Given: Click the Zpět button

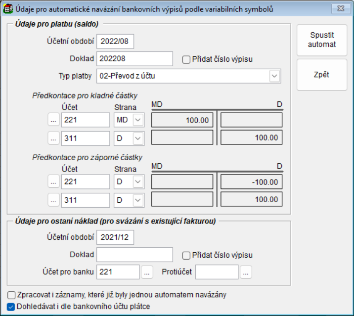Looking at the screenshot, I should click(321, 75).
